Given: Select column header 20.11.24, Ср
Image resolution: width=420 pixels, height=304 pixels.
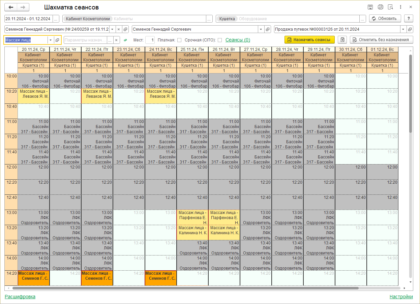Looking at the screenshot, I should [33, 50].
